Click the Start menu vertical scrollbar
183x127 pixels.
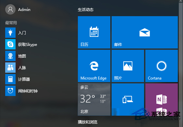pyautogui.click(x=180, y=65)
